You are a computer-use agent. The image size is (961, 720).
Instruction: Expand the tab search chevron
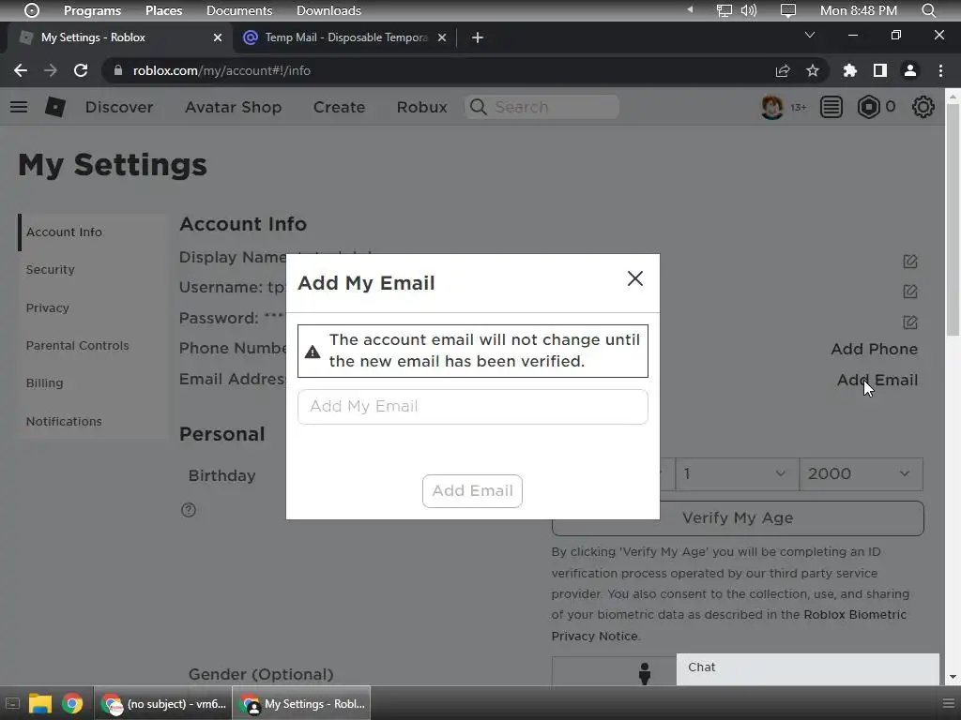(810, 35)
